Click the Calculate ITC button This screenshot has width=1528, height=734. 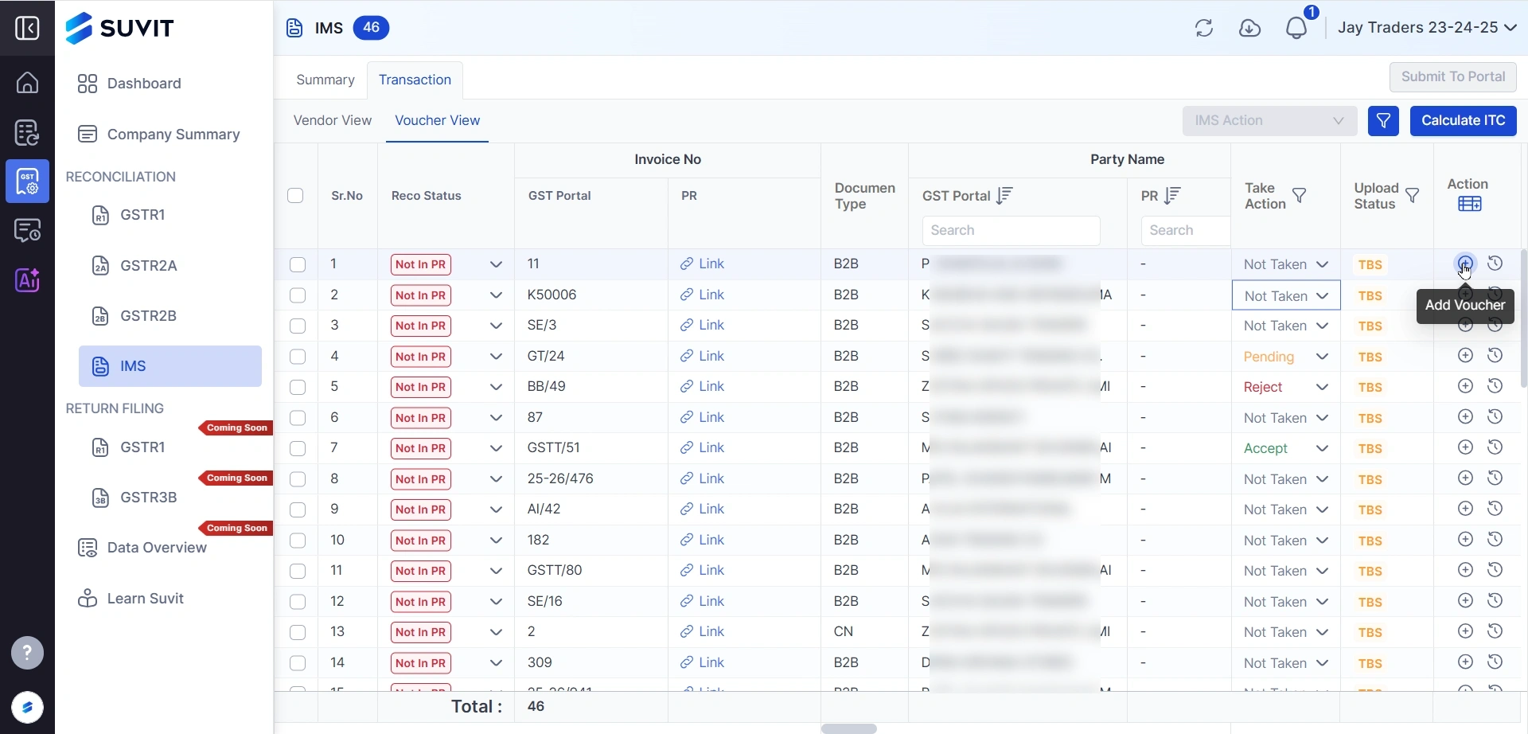[x=1463, y=121]
